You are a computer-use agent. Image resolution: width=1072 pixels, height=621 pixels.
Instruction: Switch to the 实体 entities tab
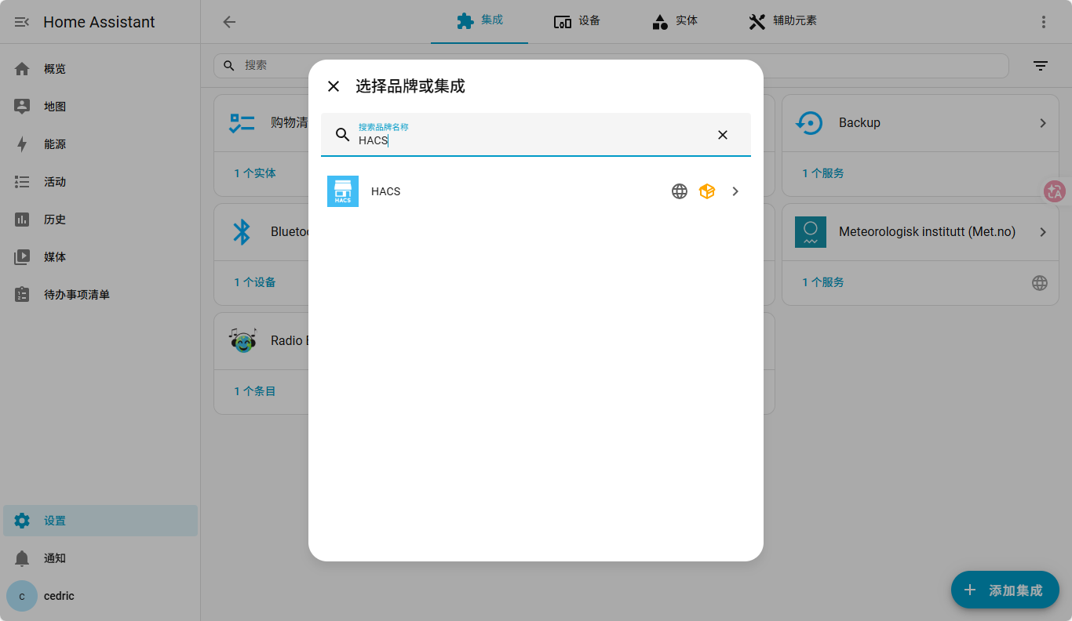click(675, 21)
